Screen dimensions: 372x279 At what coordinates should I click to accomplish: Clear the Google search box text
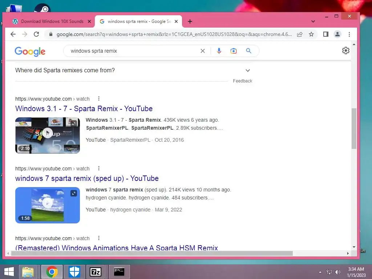tap(203, 51)
